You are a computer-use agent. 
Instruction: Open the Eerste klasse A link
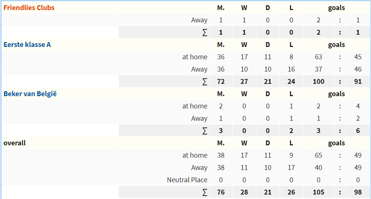[27, 45]
